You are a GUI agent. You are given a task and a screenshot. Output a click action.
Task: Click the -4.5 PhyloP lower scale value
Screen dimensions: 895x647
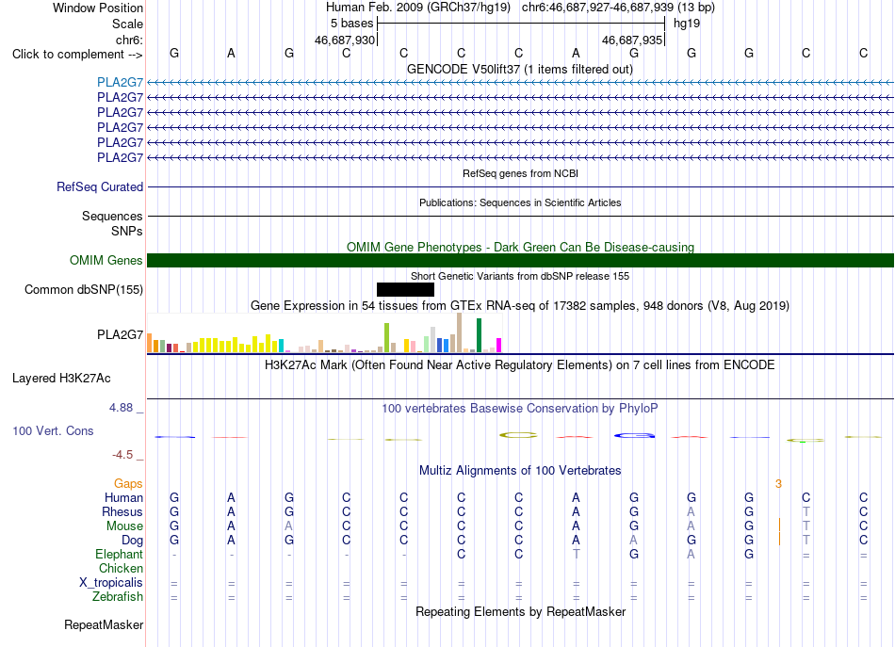(x=122, y=455)
